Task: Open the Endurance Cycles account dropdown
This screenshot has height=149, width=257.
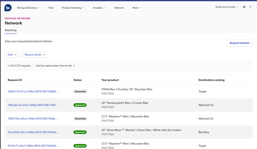Action: (x=227, y=7)
